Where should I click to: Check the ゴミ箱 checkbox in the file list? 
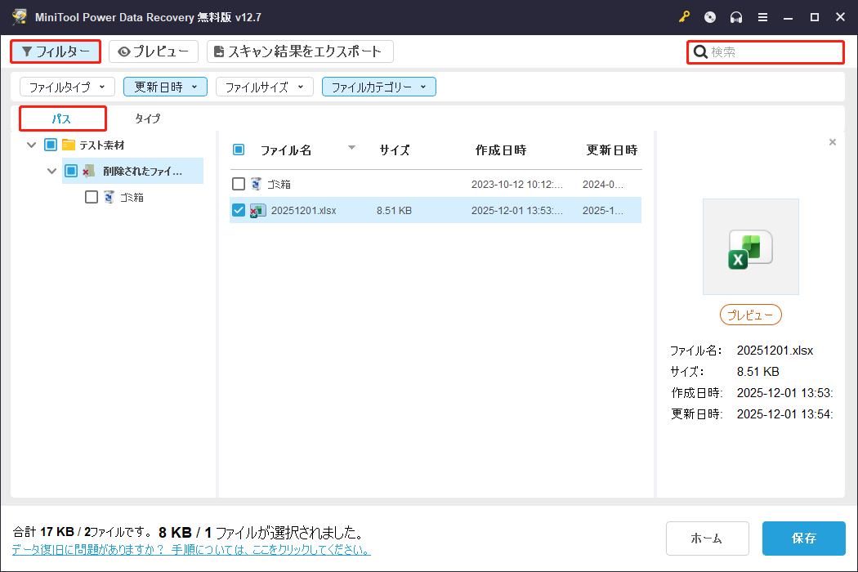(238, 184)
